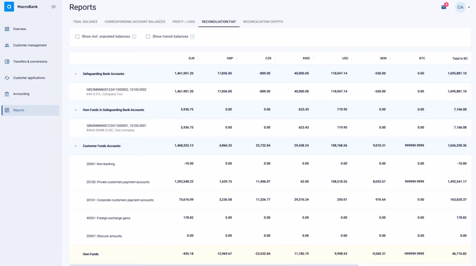Show info for transit balances option
Viewport: 476px width, 266px height.
coord(192,36)
